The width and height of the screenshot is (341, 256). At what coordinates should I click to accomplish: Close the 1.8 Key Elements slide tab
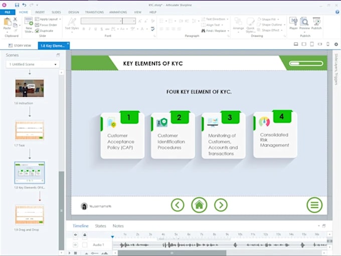[x=68, y=44]
